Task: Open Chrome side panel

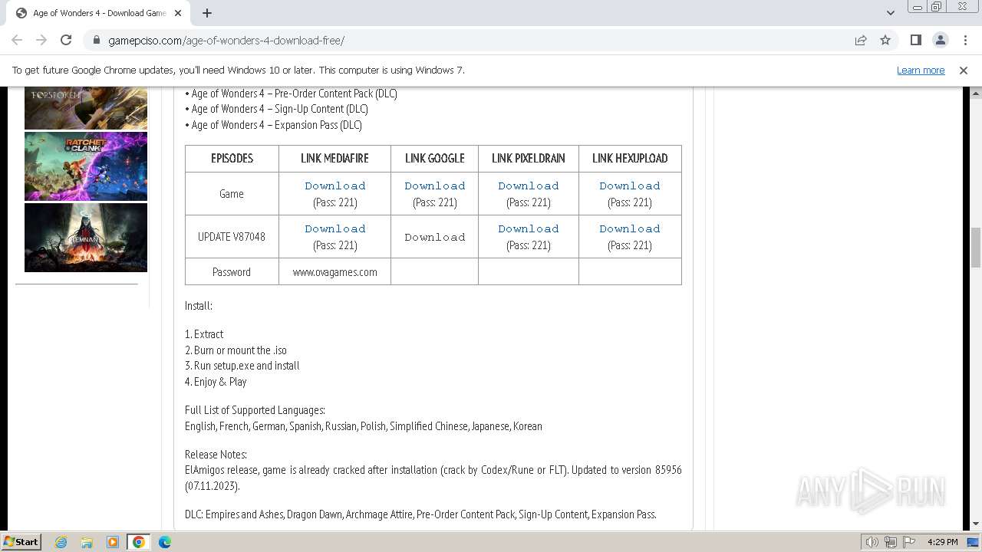Action: click(915, 40)
